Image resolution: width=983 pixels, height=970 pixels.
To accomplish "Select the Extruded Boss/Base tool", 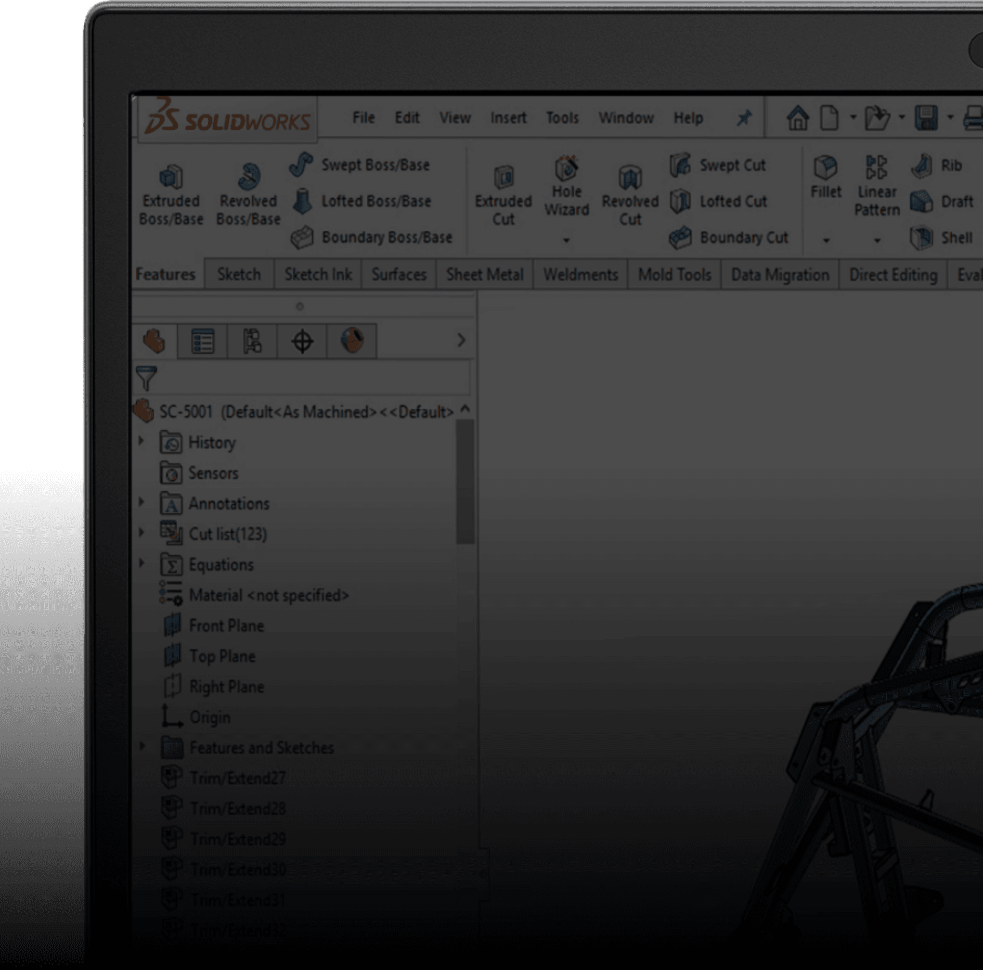I will point(171,191).
